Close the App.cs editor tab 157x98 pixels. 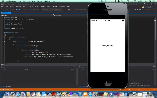(10, 13)
